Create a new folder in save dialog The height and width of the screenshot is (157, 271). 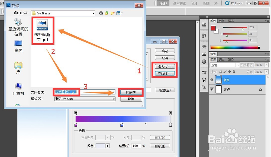pos(112,13)
